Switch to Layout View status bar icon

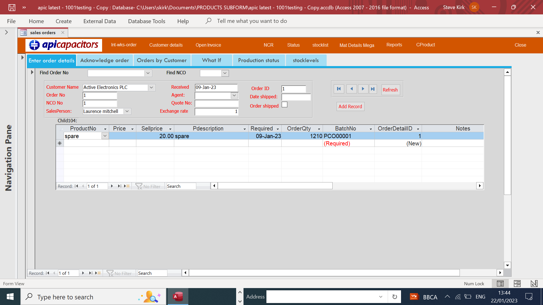click(517, 284)
